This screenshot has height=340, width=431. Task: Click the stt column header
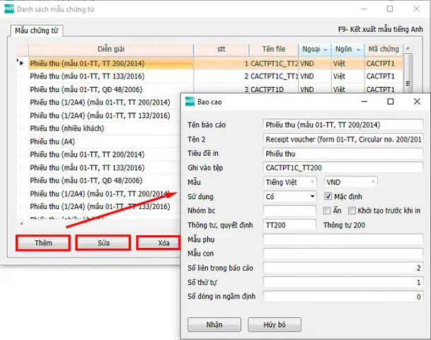222,50
